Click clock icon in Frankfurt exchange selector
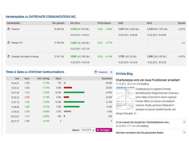This screenshot has height=141, width=189. coord(96,72)
